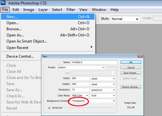Choose Open... from the File menu

tap(48, 23)
